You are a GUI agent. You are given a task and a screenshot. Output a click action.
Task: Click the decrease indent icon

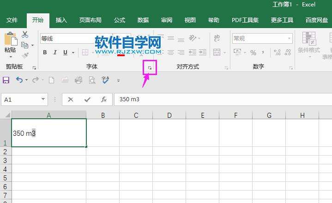(193, 52)
